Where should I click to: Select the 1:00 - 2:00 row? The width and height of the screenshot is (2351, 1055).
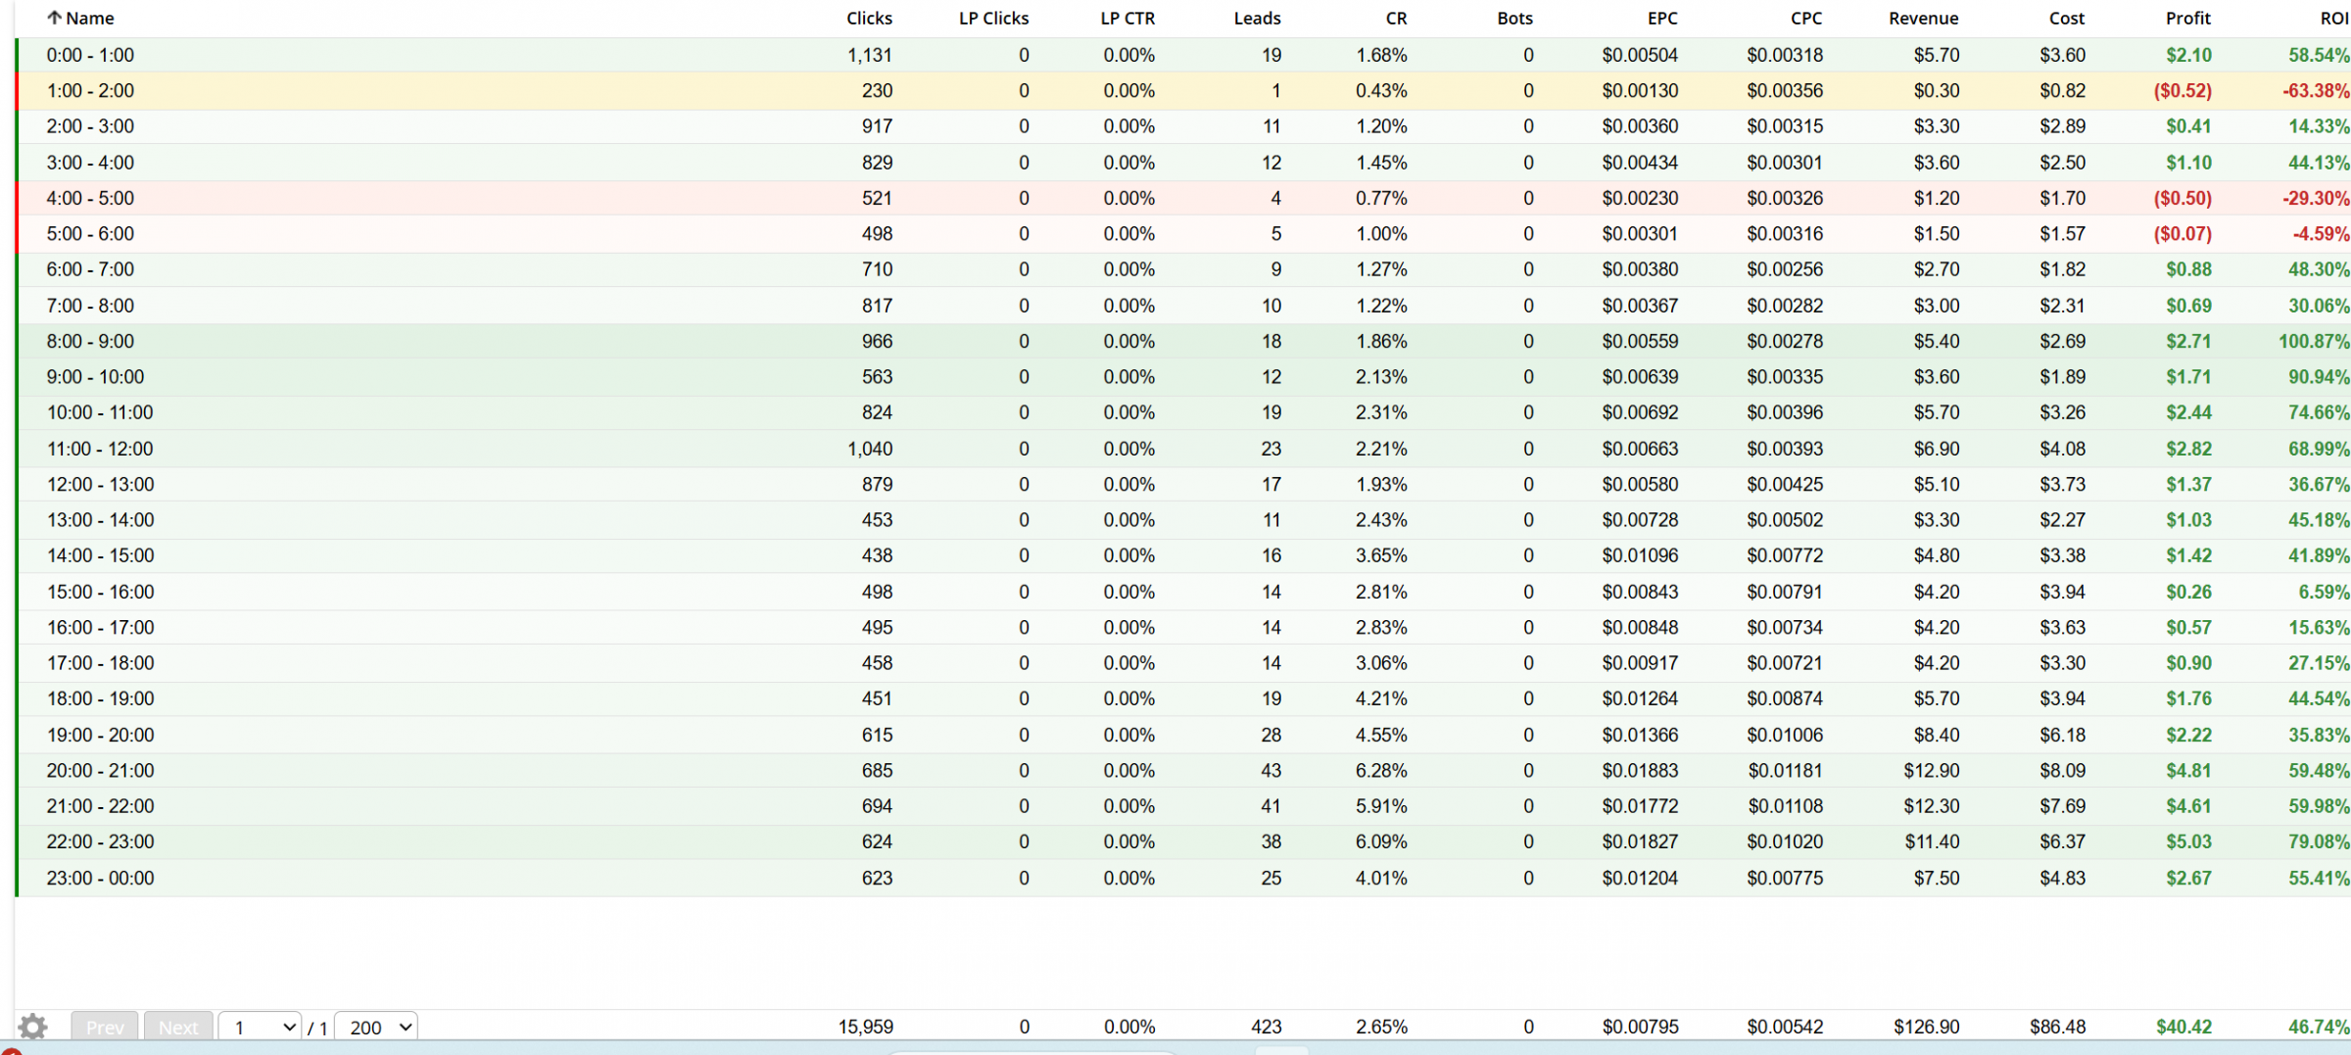[x=1183, y=91]
